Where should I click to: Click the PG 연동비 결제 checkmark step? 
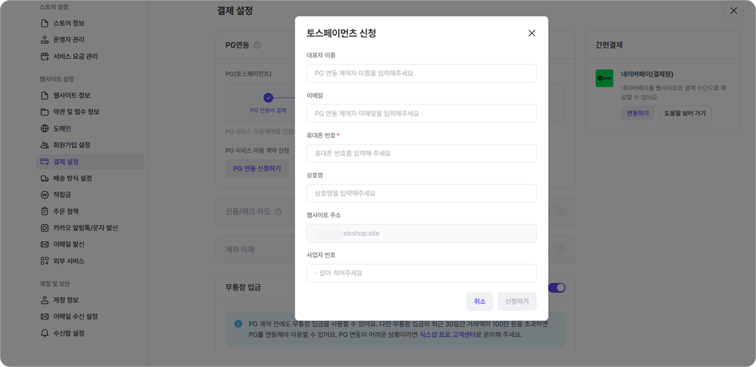coord(268,98)
